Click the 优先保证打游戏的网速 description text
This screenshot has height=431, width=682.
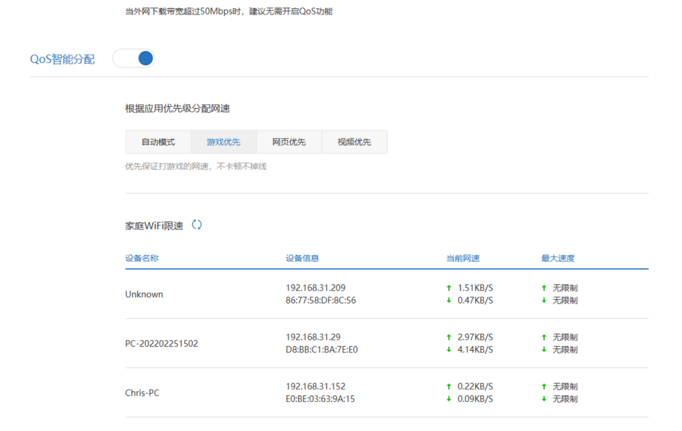pos(196,167)
